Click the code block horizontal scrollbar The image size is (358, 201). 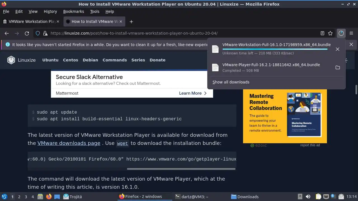click(181, 169)
